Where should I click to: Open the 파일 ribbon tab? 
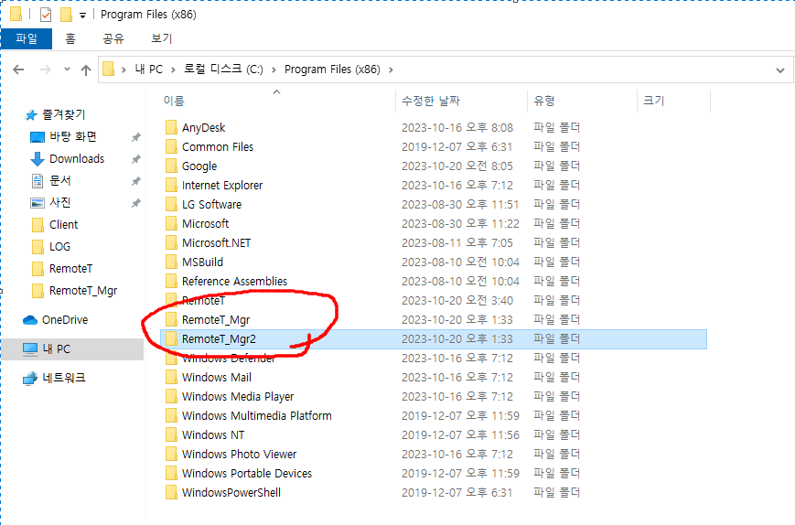(27, 38)
